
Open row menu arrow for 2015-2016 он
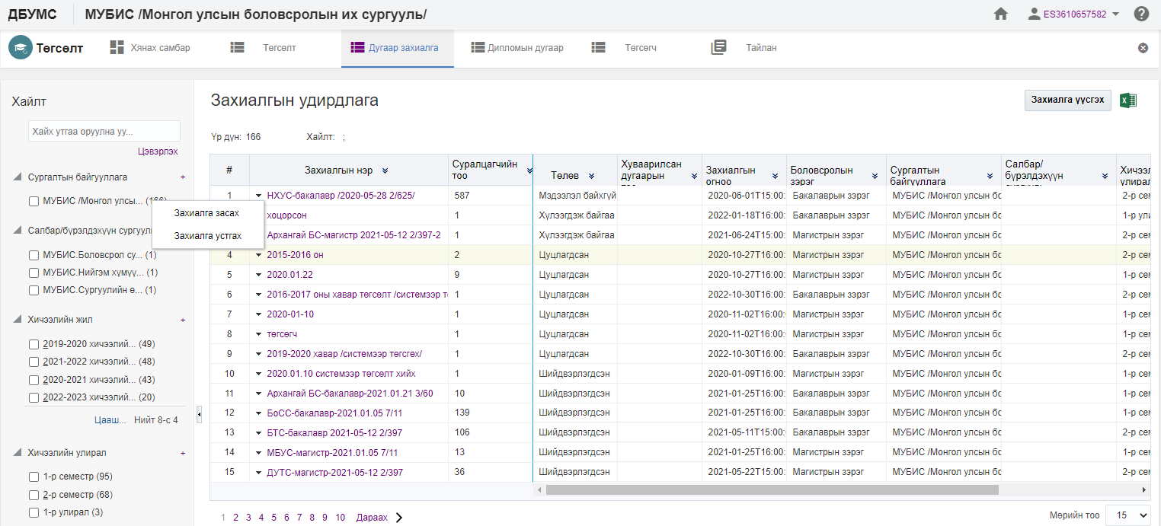pos(259,255)
